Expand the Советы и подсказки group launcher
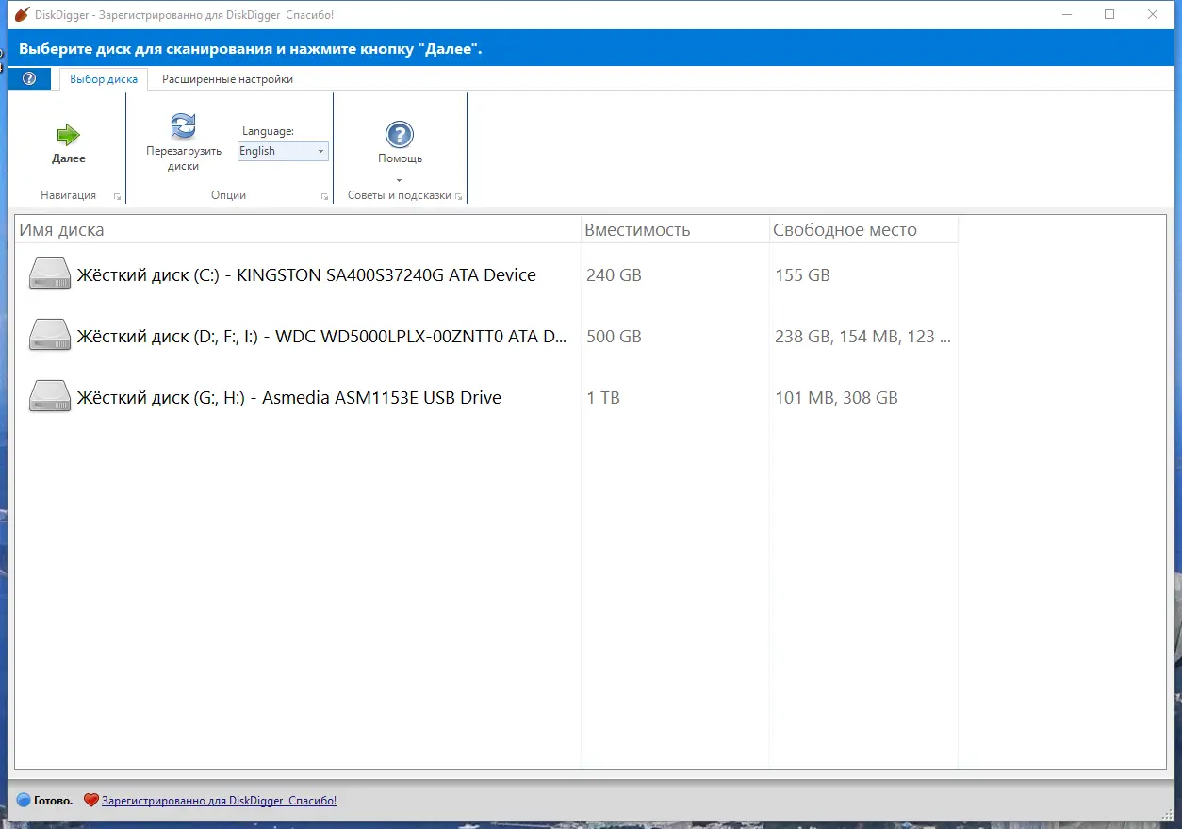 coord(459,197)
